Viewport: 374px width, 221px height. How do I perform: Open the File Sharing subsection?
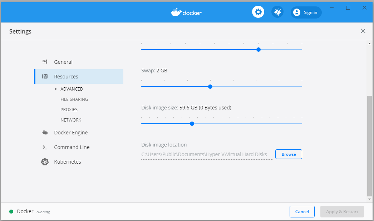(x=74, y=99)
